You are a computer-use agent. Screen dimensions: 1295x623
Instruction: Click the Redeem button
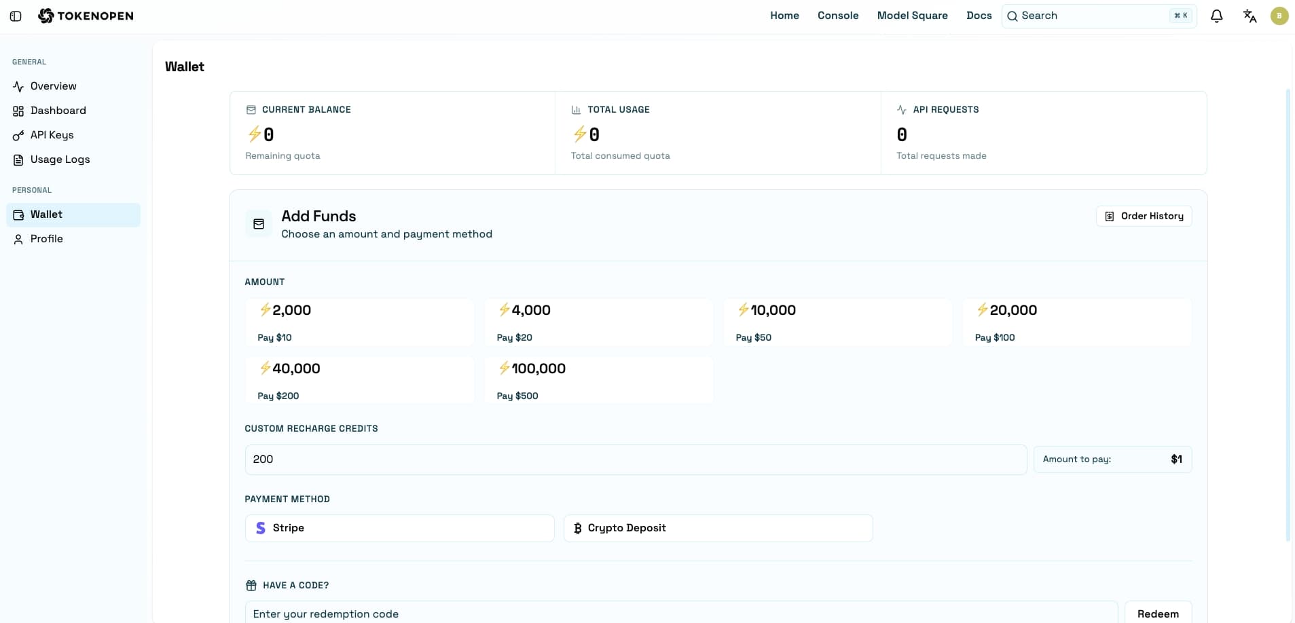click(1159, 613)
